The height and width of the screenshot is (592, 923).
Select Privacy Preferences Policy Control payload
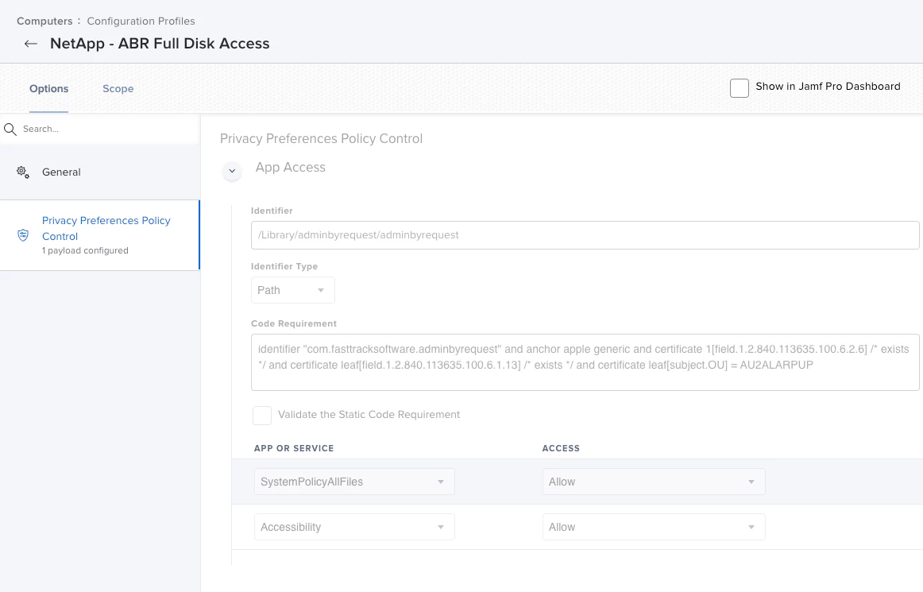100,235
